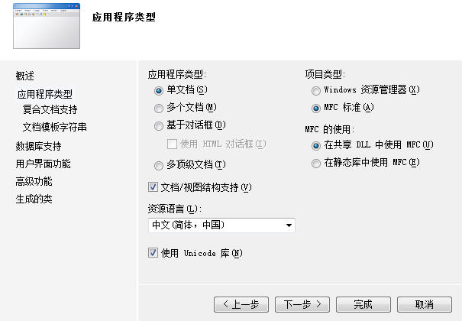Open 文档模板字符串 sidebar page
Screen dimensions: 462x321
click(x=55, y=127)
